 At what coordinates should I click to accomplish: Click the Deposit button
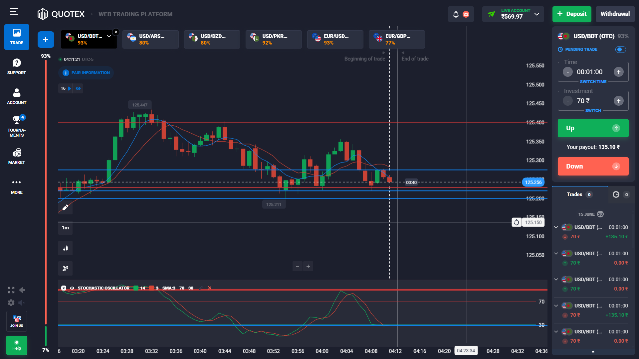[x=571, y=14]
